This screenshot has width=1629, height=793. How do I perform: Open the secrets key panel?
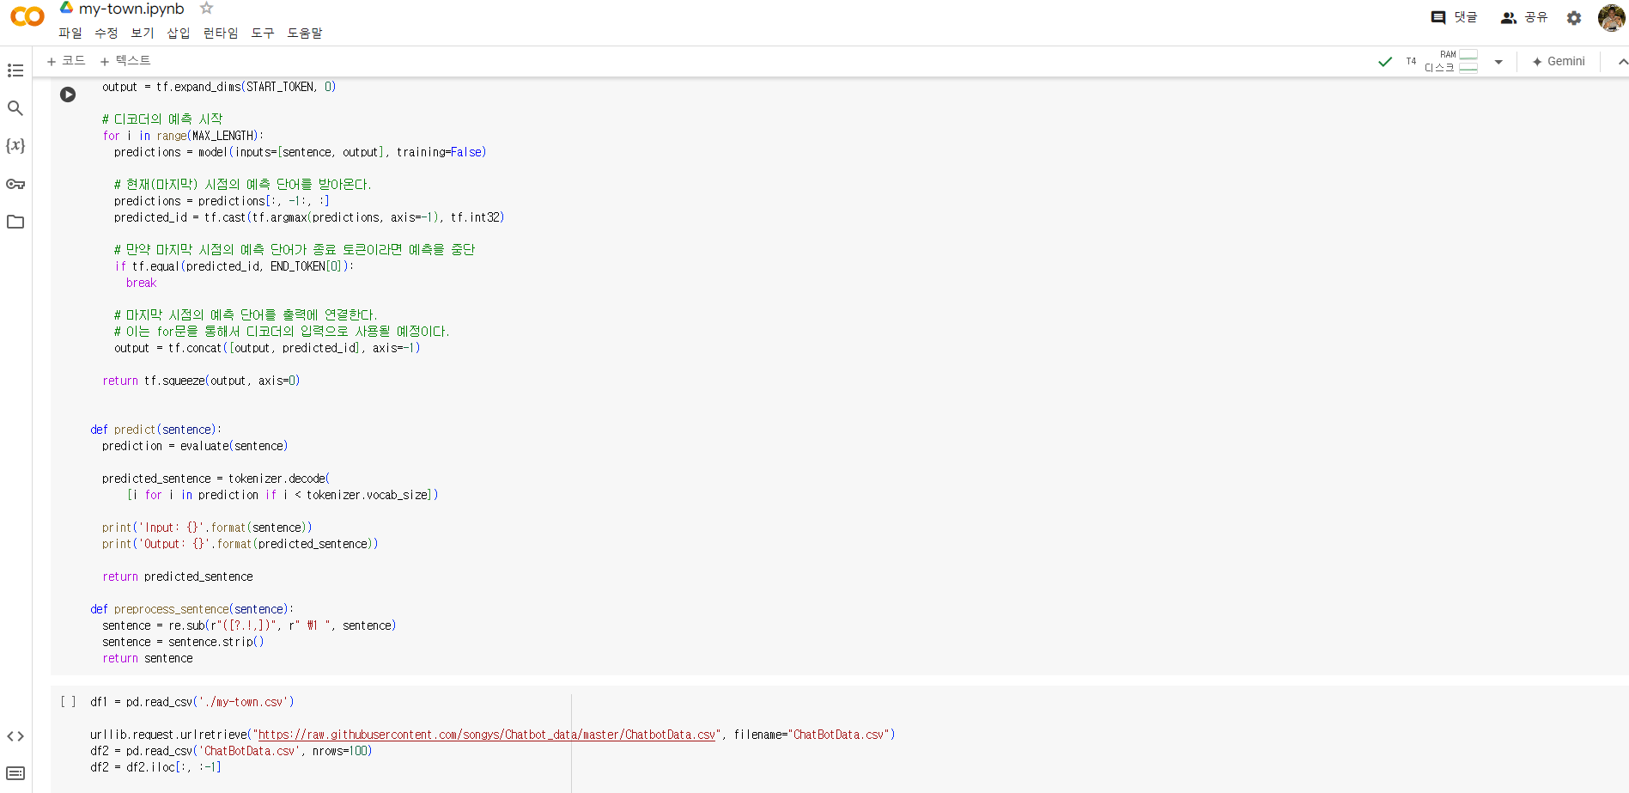pos(15,184)
